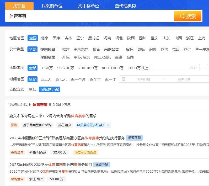Filter region by 北京
The image size is (209, 186).
pyautogui.click(x=45, y=38)
